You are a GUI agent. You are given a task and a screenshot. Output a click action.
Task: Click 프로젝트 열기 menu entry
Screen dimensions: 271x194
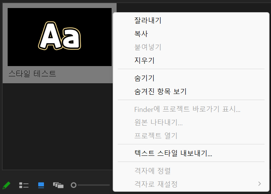point(191,136)
